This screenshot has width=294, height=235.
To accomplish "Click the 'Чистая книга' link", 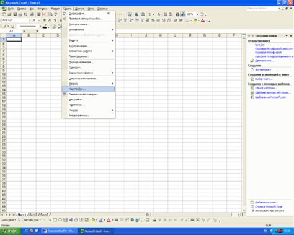I will click(263, 69).
